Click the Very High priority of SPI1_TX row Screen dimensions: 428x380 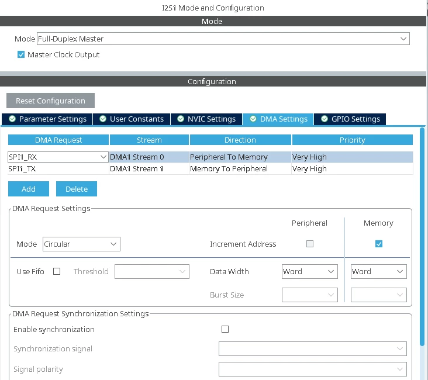(x=352, y=169)
